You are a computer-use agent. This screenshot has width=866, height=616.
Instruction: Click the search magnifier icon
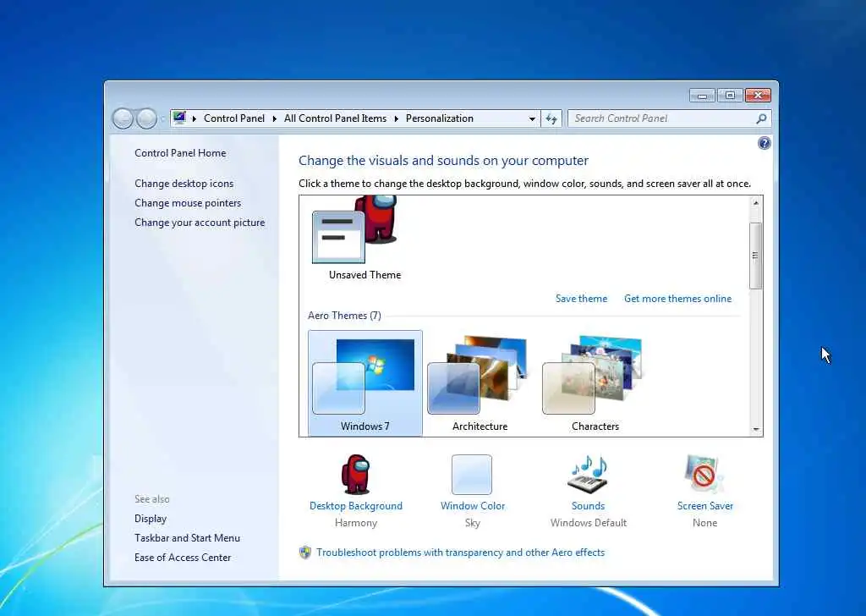tap(761, 118)
